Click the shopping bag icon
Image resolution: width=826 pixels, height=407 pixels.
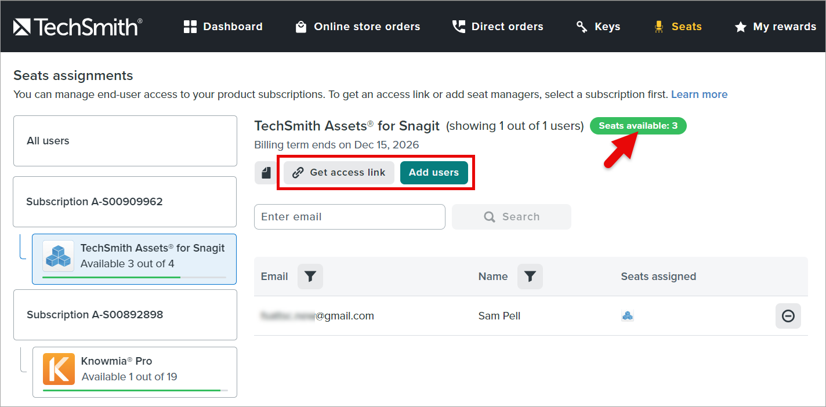click(301, 27)
